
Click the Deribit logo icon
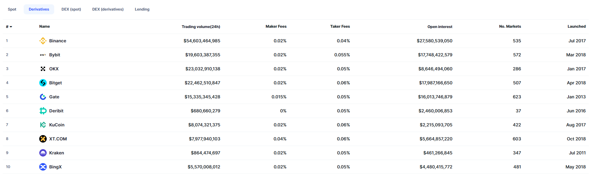43,111
